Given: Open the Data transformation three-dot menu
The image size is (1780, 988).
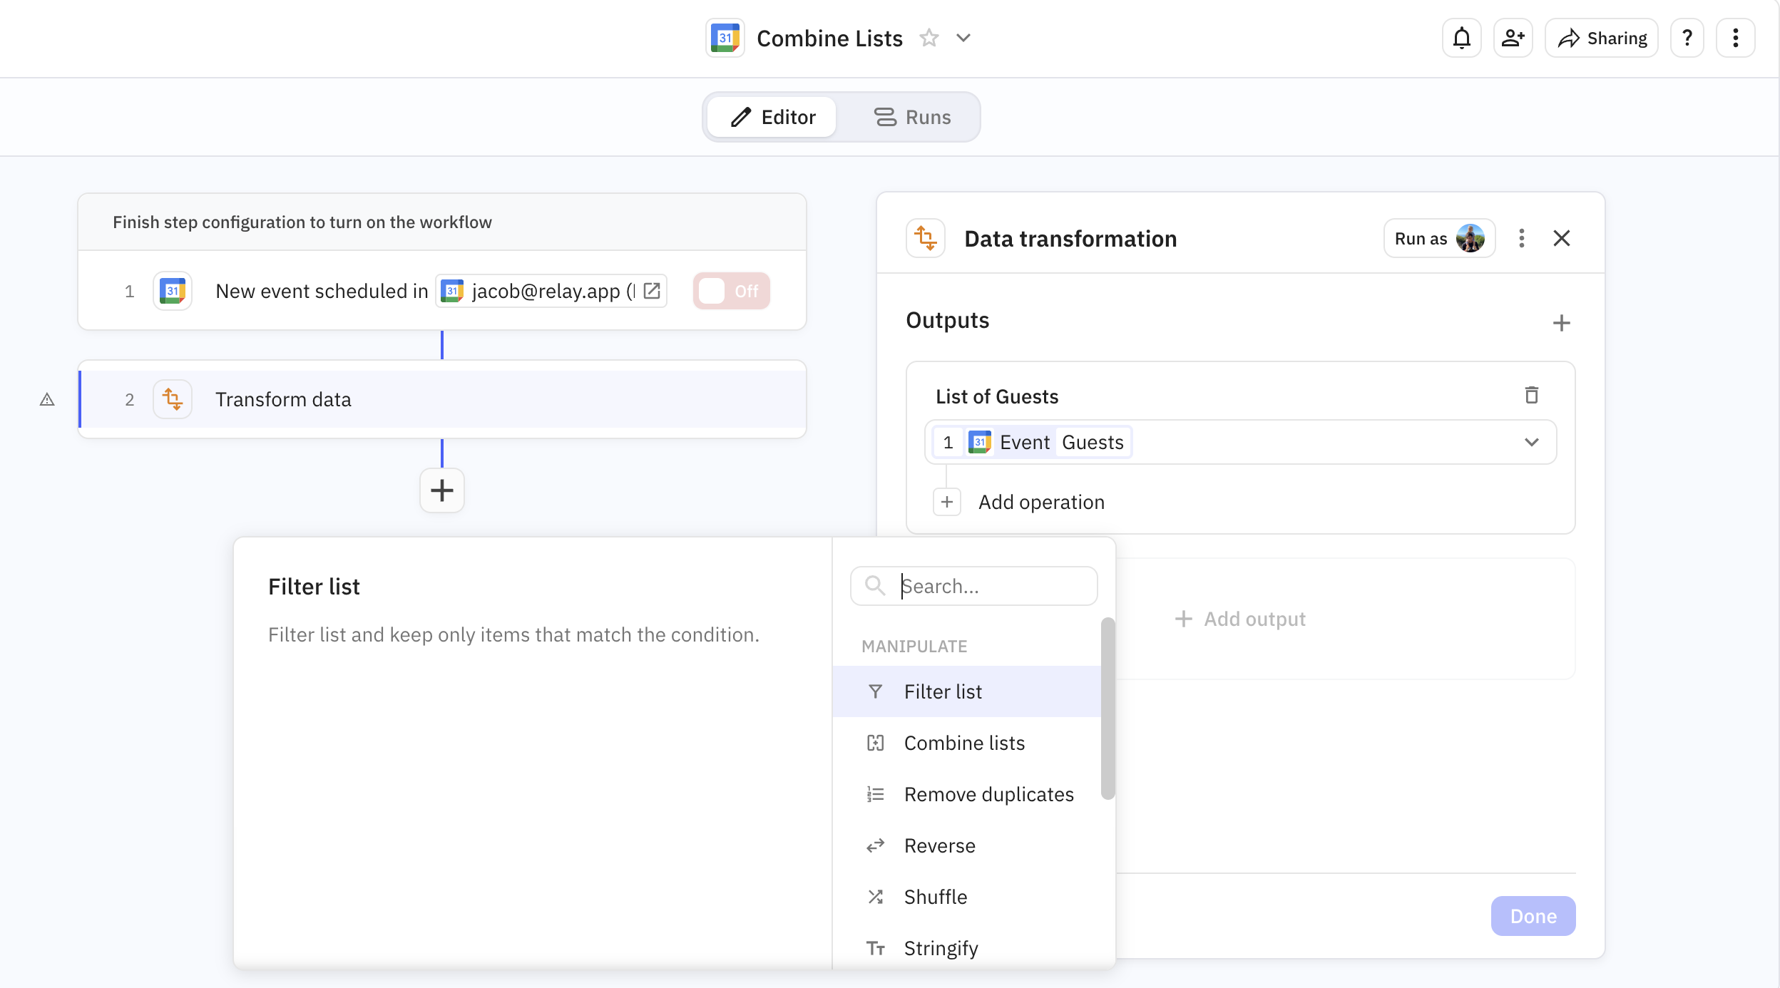Looking at the screenshot, I should point(1521,238).
